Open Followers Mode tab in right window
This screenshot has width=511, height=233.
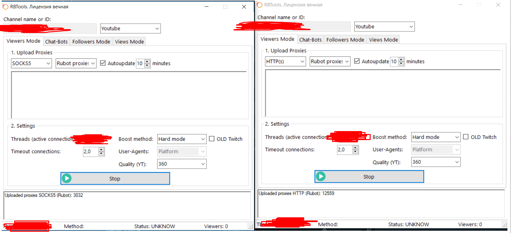pyautogui.click(x=345, y=40)
